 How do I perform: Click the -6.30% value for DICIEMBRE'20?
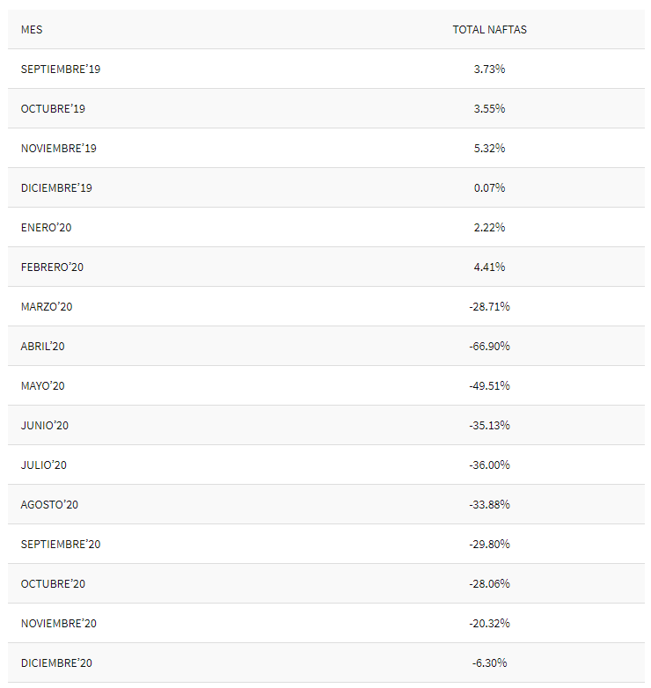(x=489, y=663)
